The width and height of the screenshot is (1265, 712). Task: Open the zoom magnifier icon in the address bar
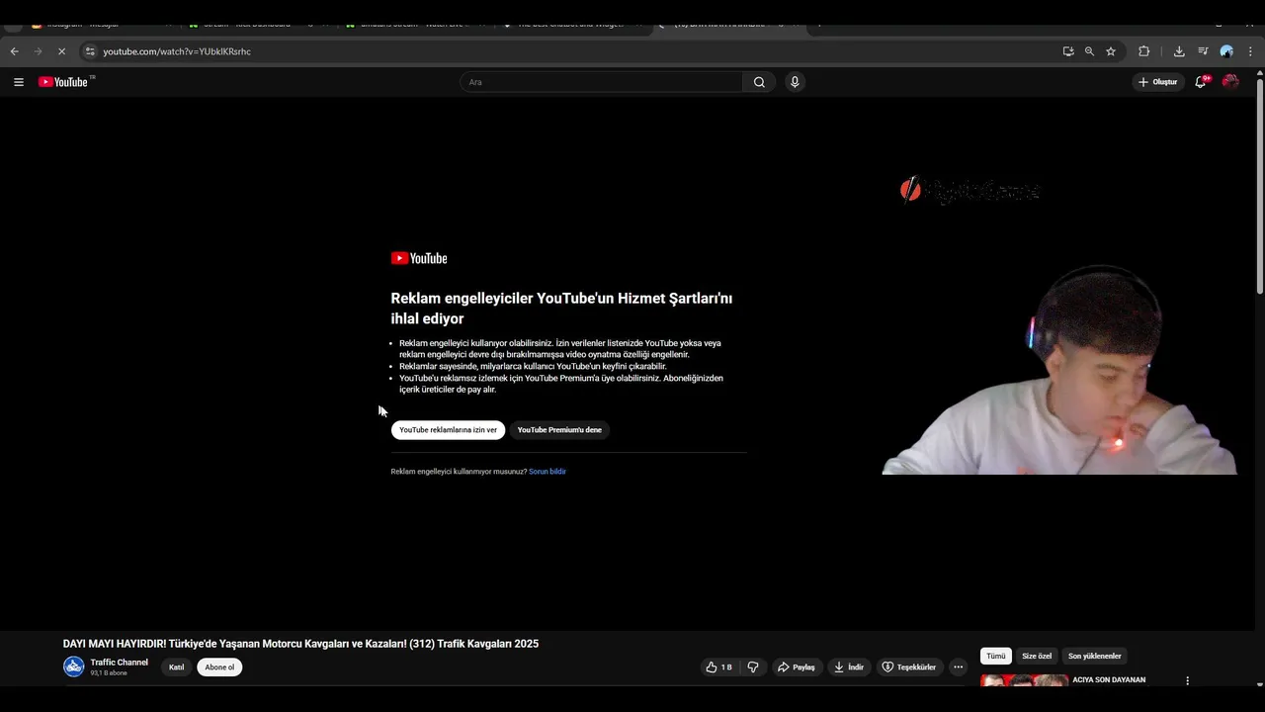point(1089,51)
